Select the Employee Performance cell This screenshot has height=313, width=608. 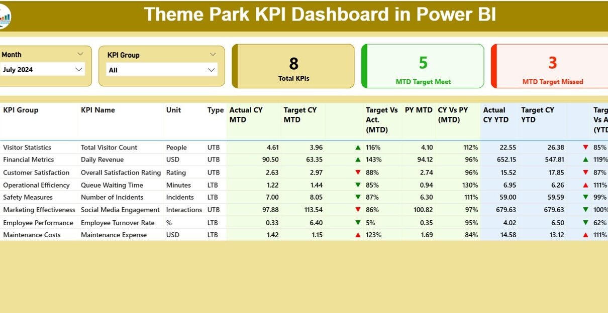(38, 223)
